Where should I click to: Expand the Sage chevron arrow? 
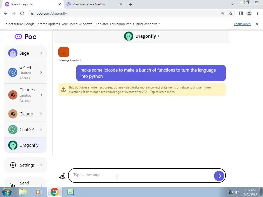(x=41, y=53)
